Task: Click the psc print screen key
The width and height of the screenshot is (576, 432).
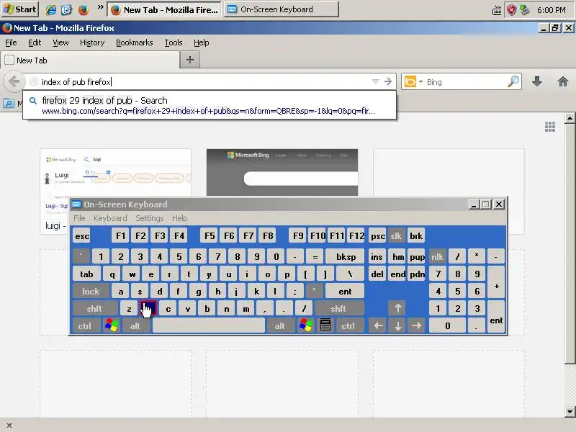Action: click(x=377, y=236)
